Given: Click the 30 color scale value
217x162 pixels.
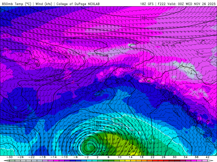Looking at the screenshot, I should 174,157.
